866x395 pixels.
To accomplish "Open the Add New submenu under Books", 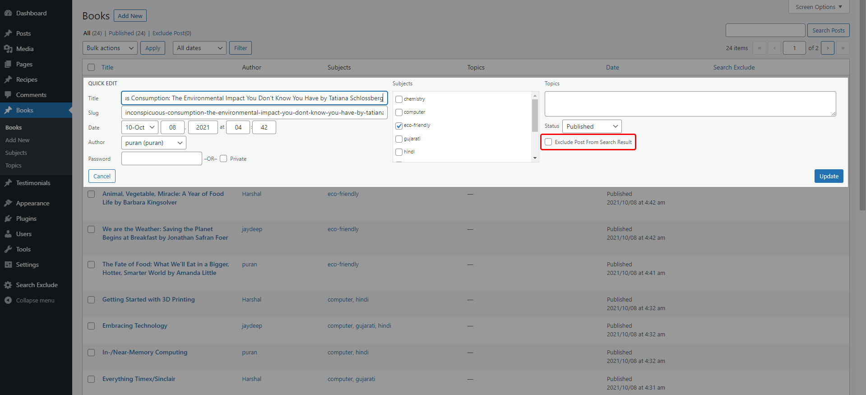I will pyautogui.click(x=18, y=140).
